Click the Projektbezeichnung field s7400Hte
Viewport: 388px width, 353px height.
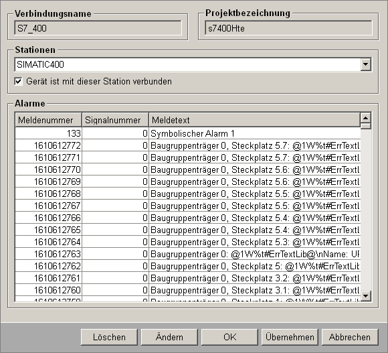click(x=288, y=28)
